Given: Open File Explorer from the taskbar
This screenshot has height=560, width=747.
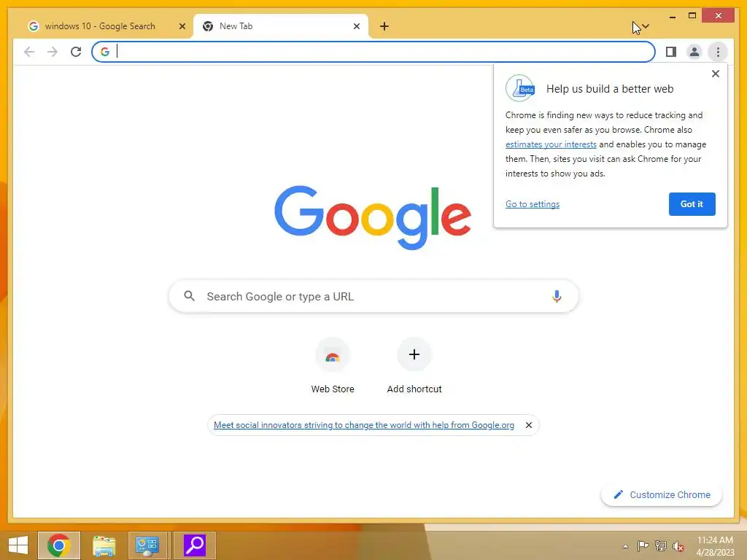Looking at the screenshot, I should (104, 545).
